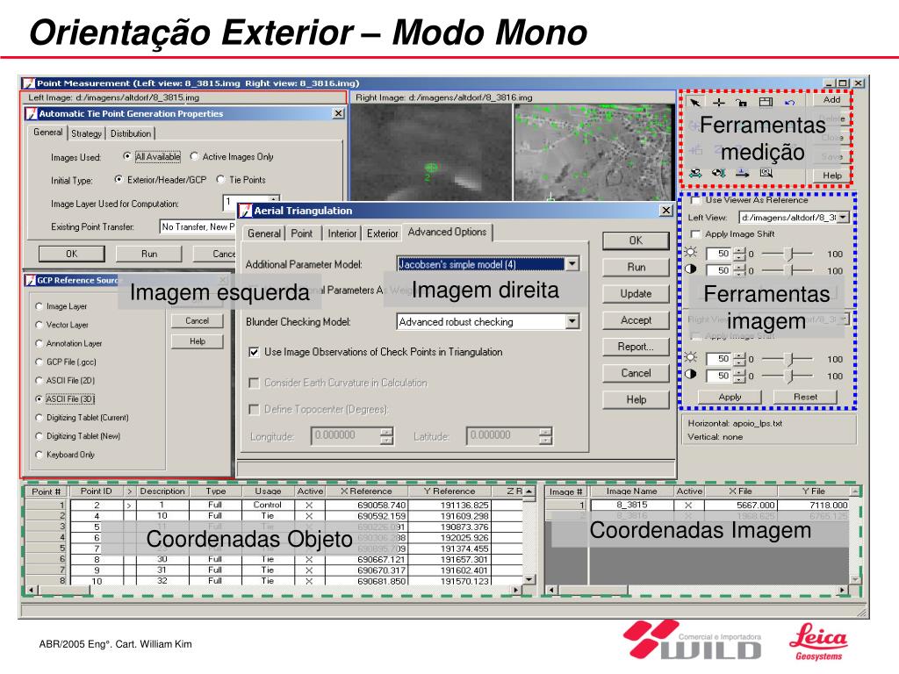This screenshot has width=899, height=674.
Task: Select ASCII File (3D) option
Action: click(39, 399)
